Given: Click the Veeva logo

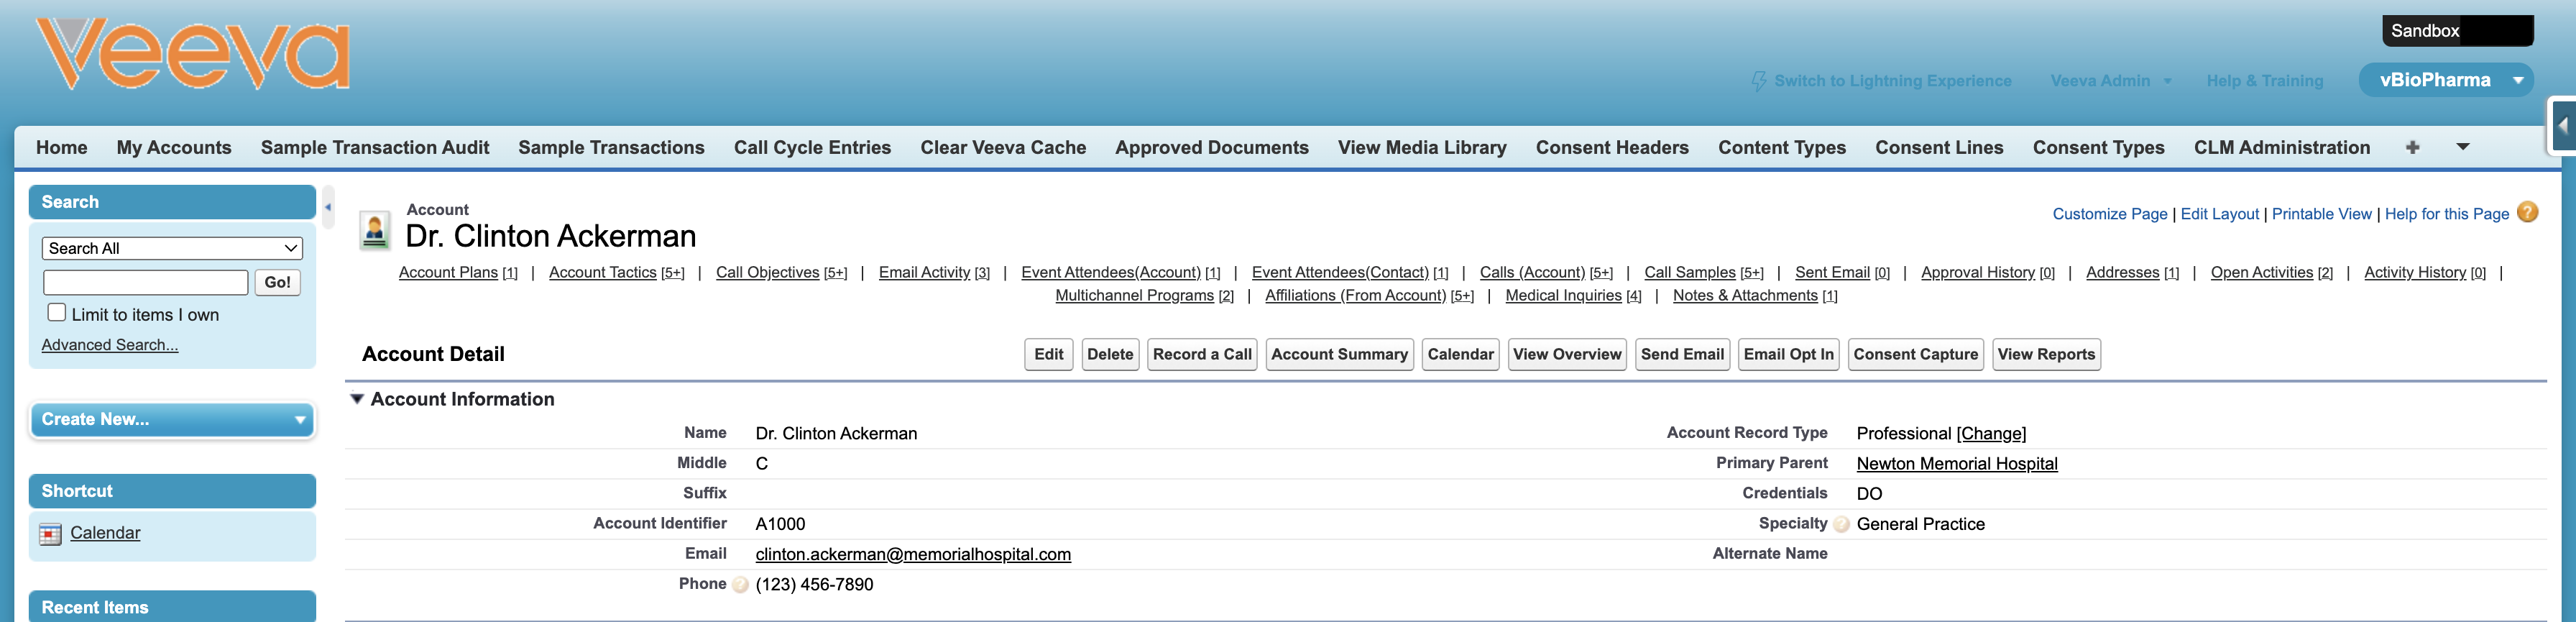Looking at the screenshot, I should point(193,55).
